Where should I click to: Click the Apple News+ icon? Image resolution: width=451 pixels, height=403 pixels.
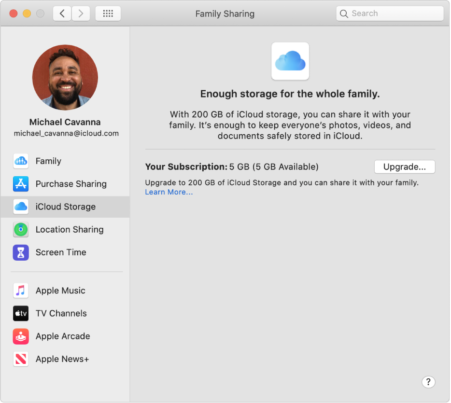click(21, 359)
